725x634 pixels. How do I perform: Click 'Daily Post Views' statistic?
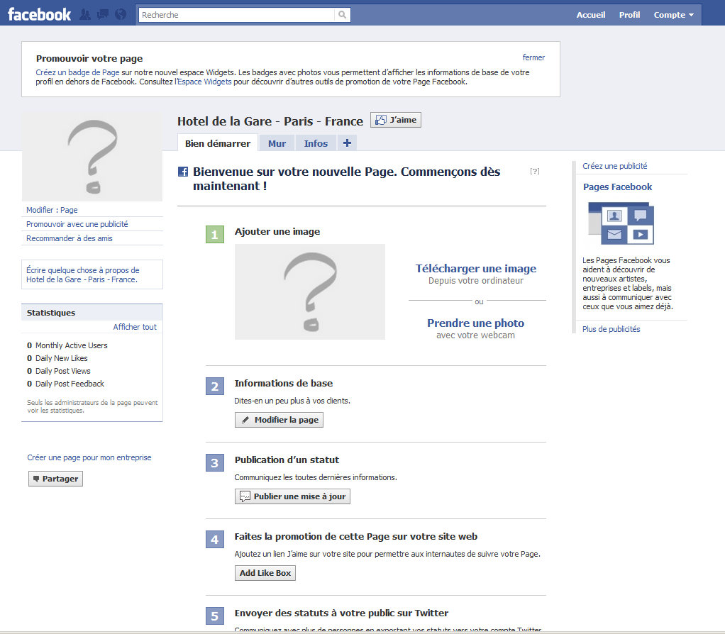(x=59, y=371)
